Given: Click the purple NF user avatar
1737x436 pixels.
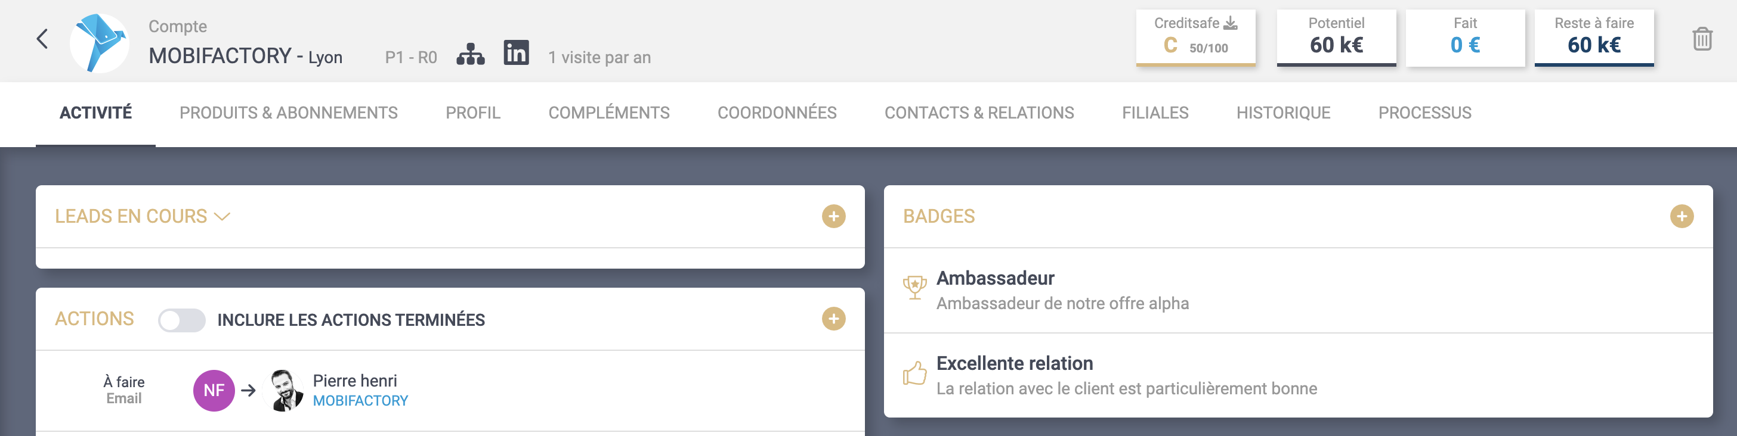Looking at the screenshot, I should pos(214,390).
